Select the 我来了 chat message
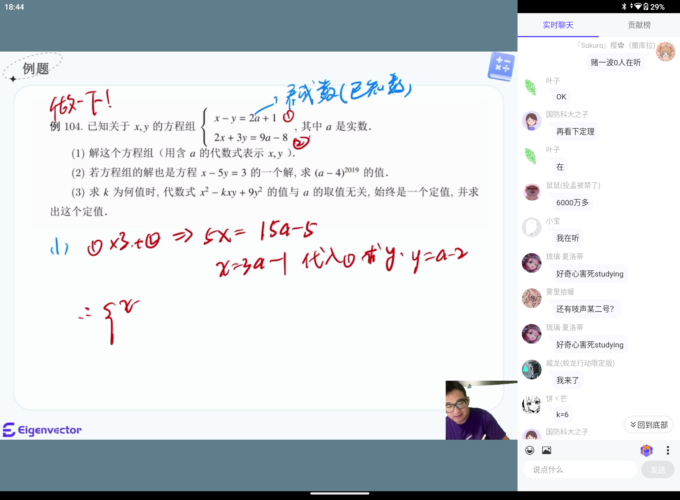The height and width of the screenshot is (500, 680). tap(567, 380)
